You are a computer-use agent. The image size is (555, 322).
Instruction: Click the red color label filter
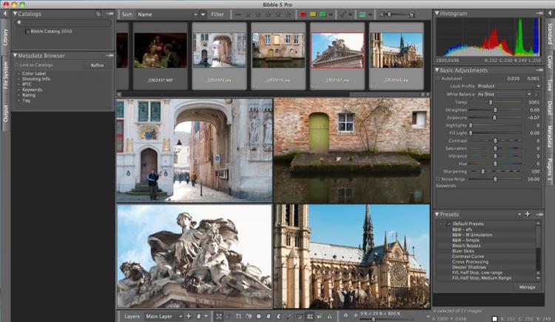point(303,14)
